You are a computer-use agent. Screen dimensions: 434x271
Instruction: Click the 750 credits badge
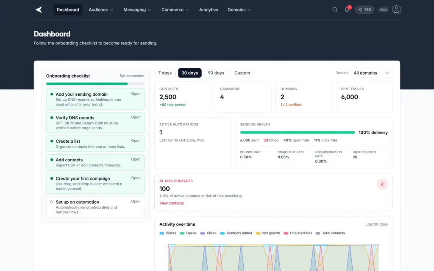(x=364, y=10)
